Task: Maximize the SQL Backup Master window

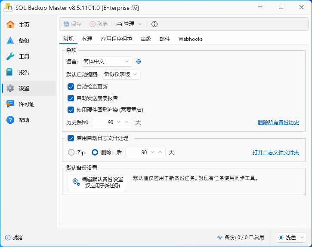Action: point(281,7)
